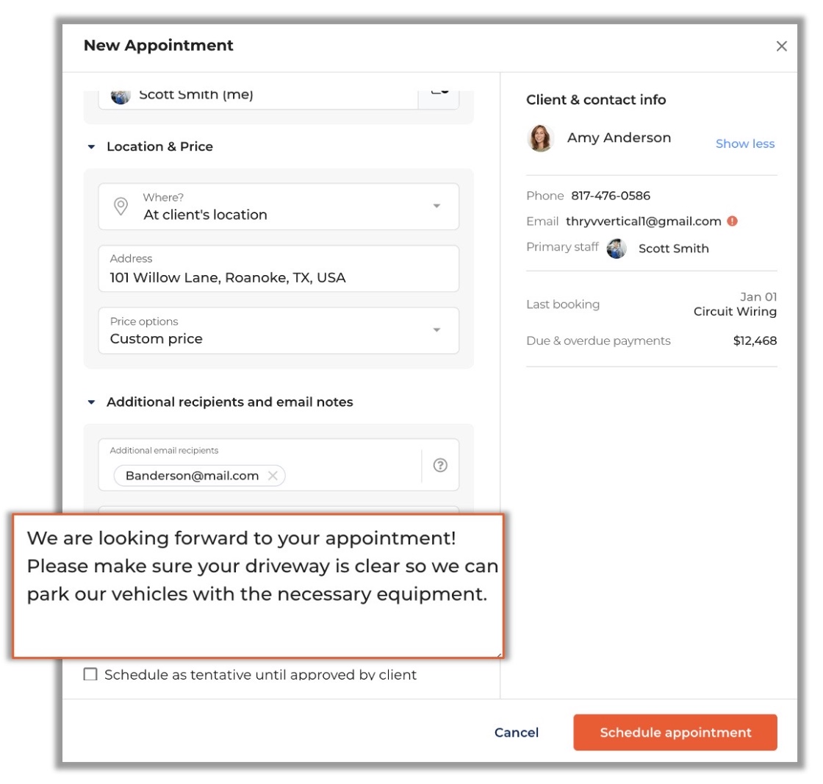Viewport: 823px width, 784px height.
Task: Click the Address input field
Action: (278, 268)
